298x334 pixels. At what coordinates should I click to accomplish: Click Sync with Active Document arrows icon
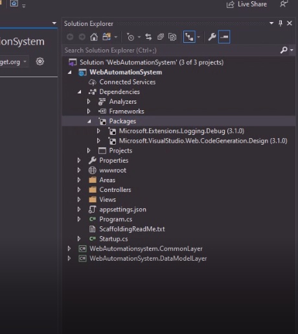148,37
